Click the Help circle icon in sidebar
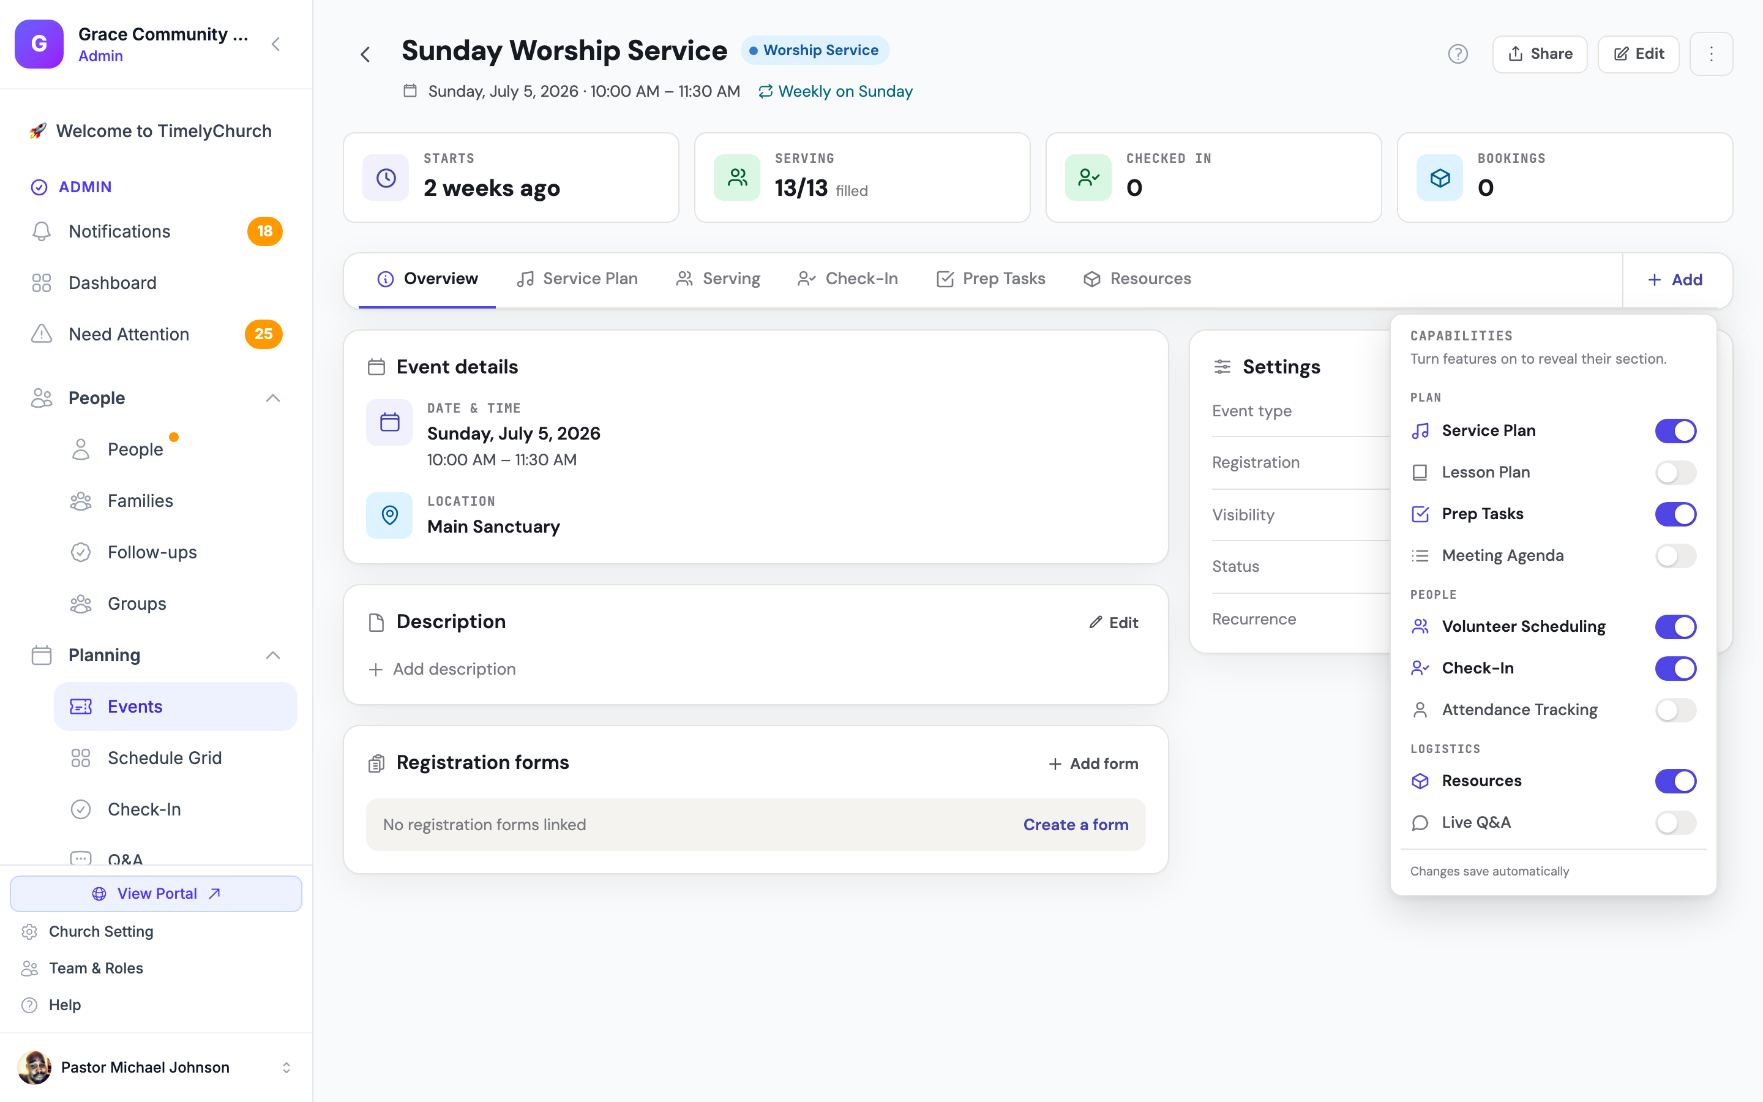Screen dimensions: 1763x1102 point(29,1005)
